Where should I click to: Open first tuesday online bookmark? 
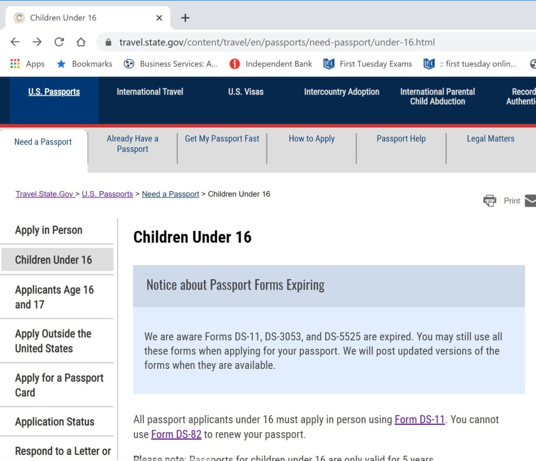tap(470, 64)
